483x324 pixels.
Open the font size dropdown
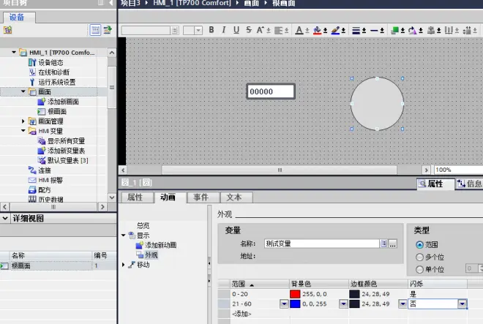(198, 30)
